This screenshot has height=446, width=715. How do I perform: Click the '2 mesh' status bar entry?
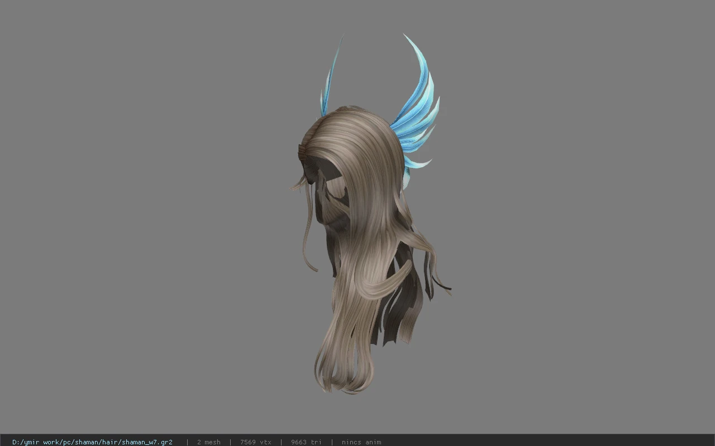[208, 442]
